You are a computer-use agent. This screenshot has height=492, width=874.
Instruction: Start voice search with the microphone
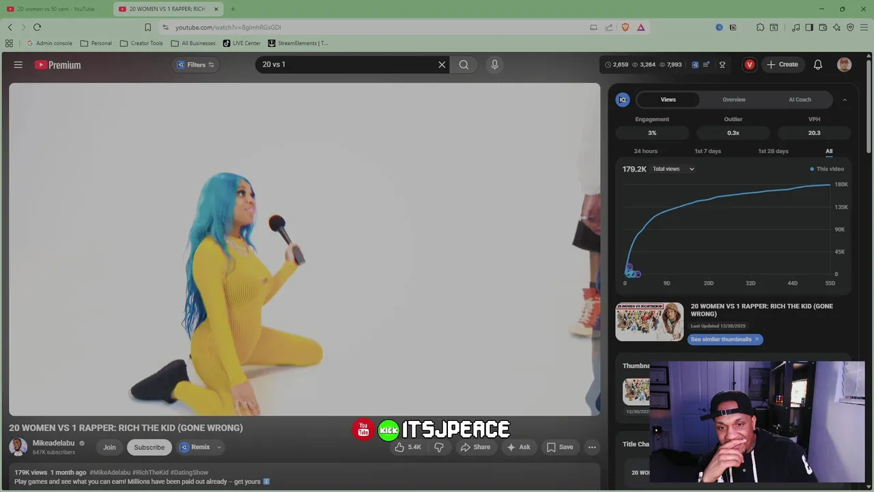(495, 65)
